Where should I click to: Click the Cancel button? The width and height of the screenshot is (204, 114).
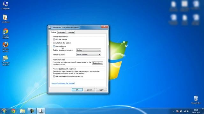(89, 90)
